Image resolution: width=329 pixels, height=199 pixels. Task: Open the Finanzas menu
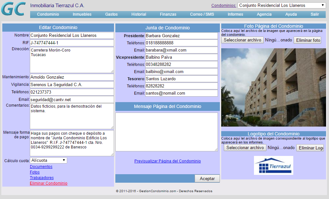coord(168,14)
